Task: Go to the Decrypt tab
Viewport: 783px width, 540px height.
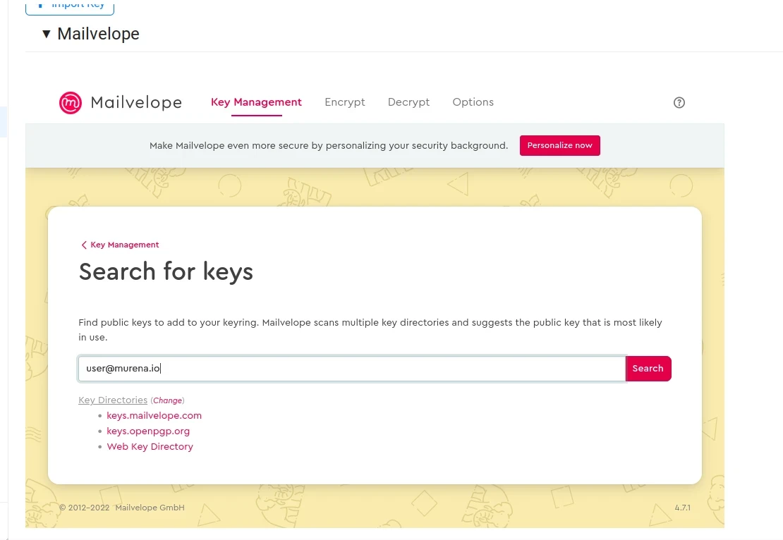Action: (x=408, y=102)
